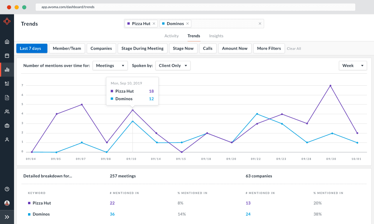Clear the keyword search field entirely
The width and height of the screenshot is (374, 224).
(x=260, y=24)
